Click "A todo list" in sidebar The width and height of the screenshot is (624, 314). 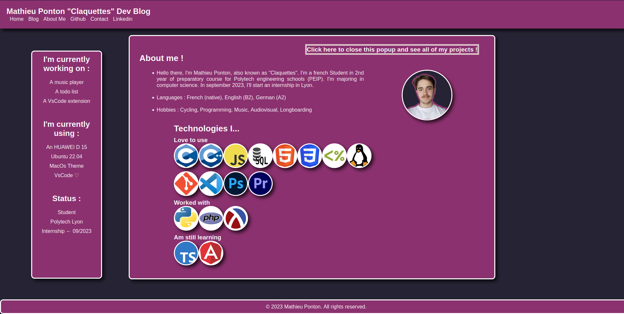pyautogui.click(x=67, y=92)
